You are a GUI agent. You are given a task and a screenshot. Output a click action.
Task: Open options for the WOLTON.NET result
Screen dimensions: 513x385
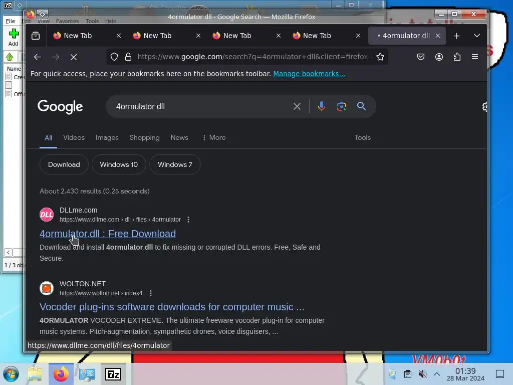tap(150, 293)
